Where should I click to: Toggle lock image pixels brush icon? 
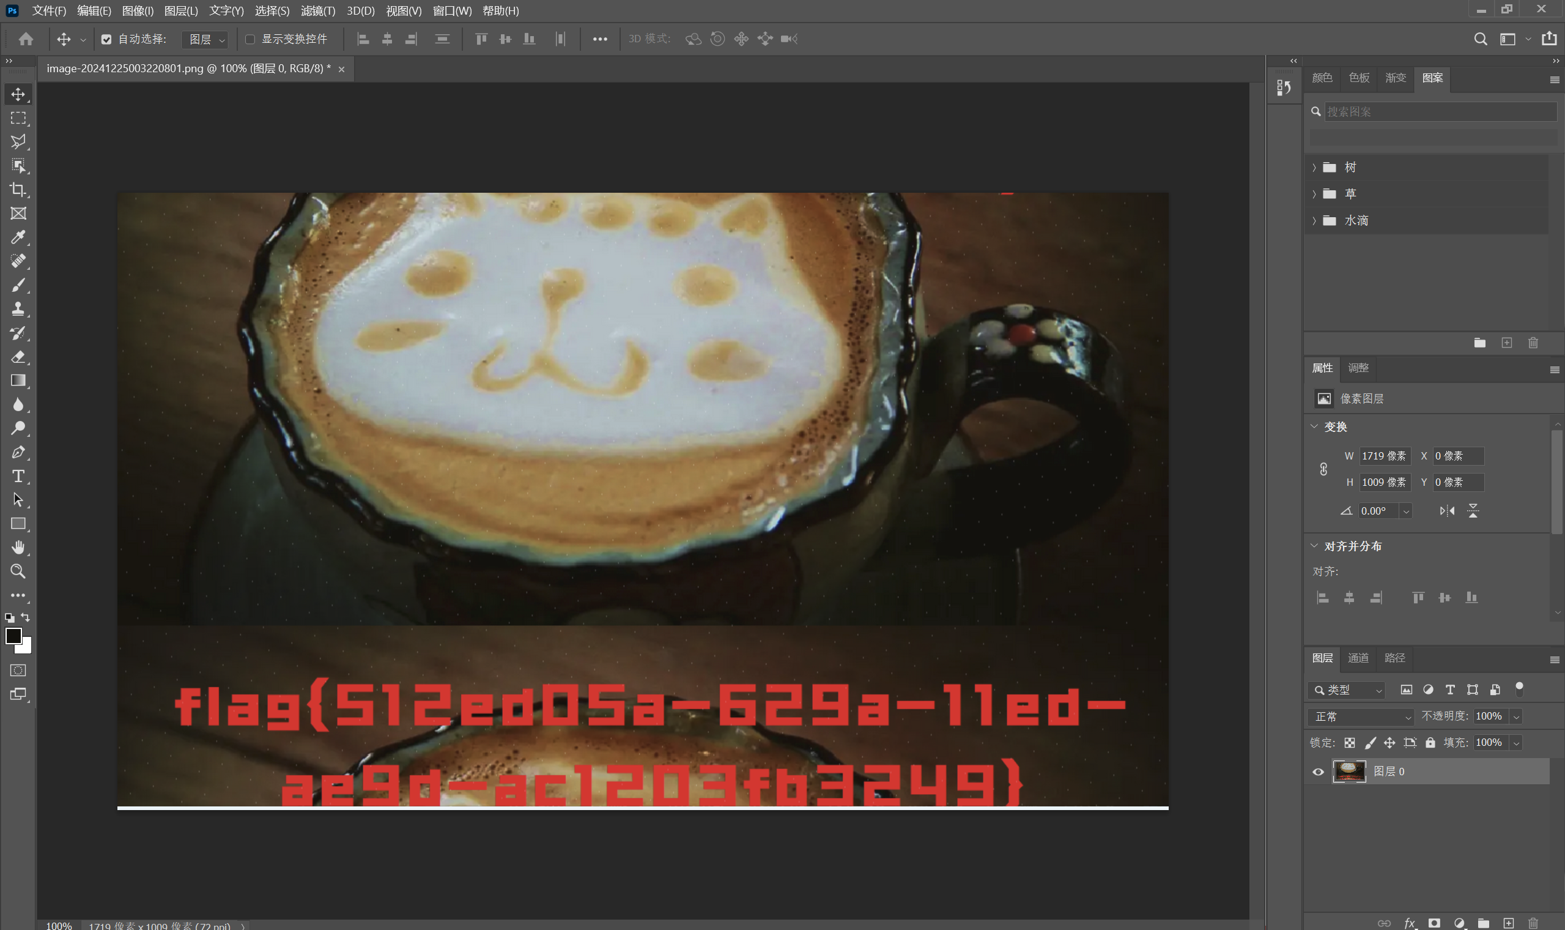(1371, 743)
